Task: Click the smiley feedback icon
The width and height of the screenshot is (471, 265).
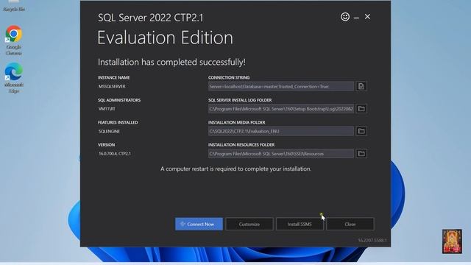Action: (x=345, y=17)
